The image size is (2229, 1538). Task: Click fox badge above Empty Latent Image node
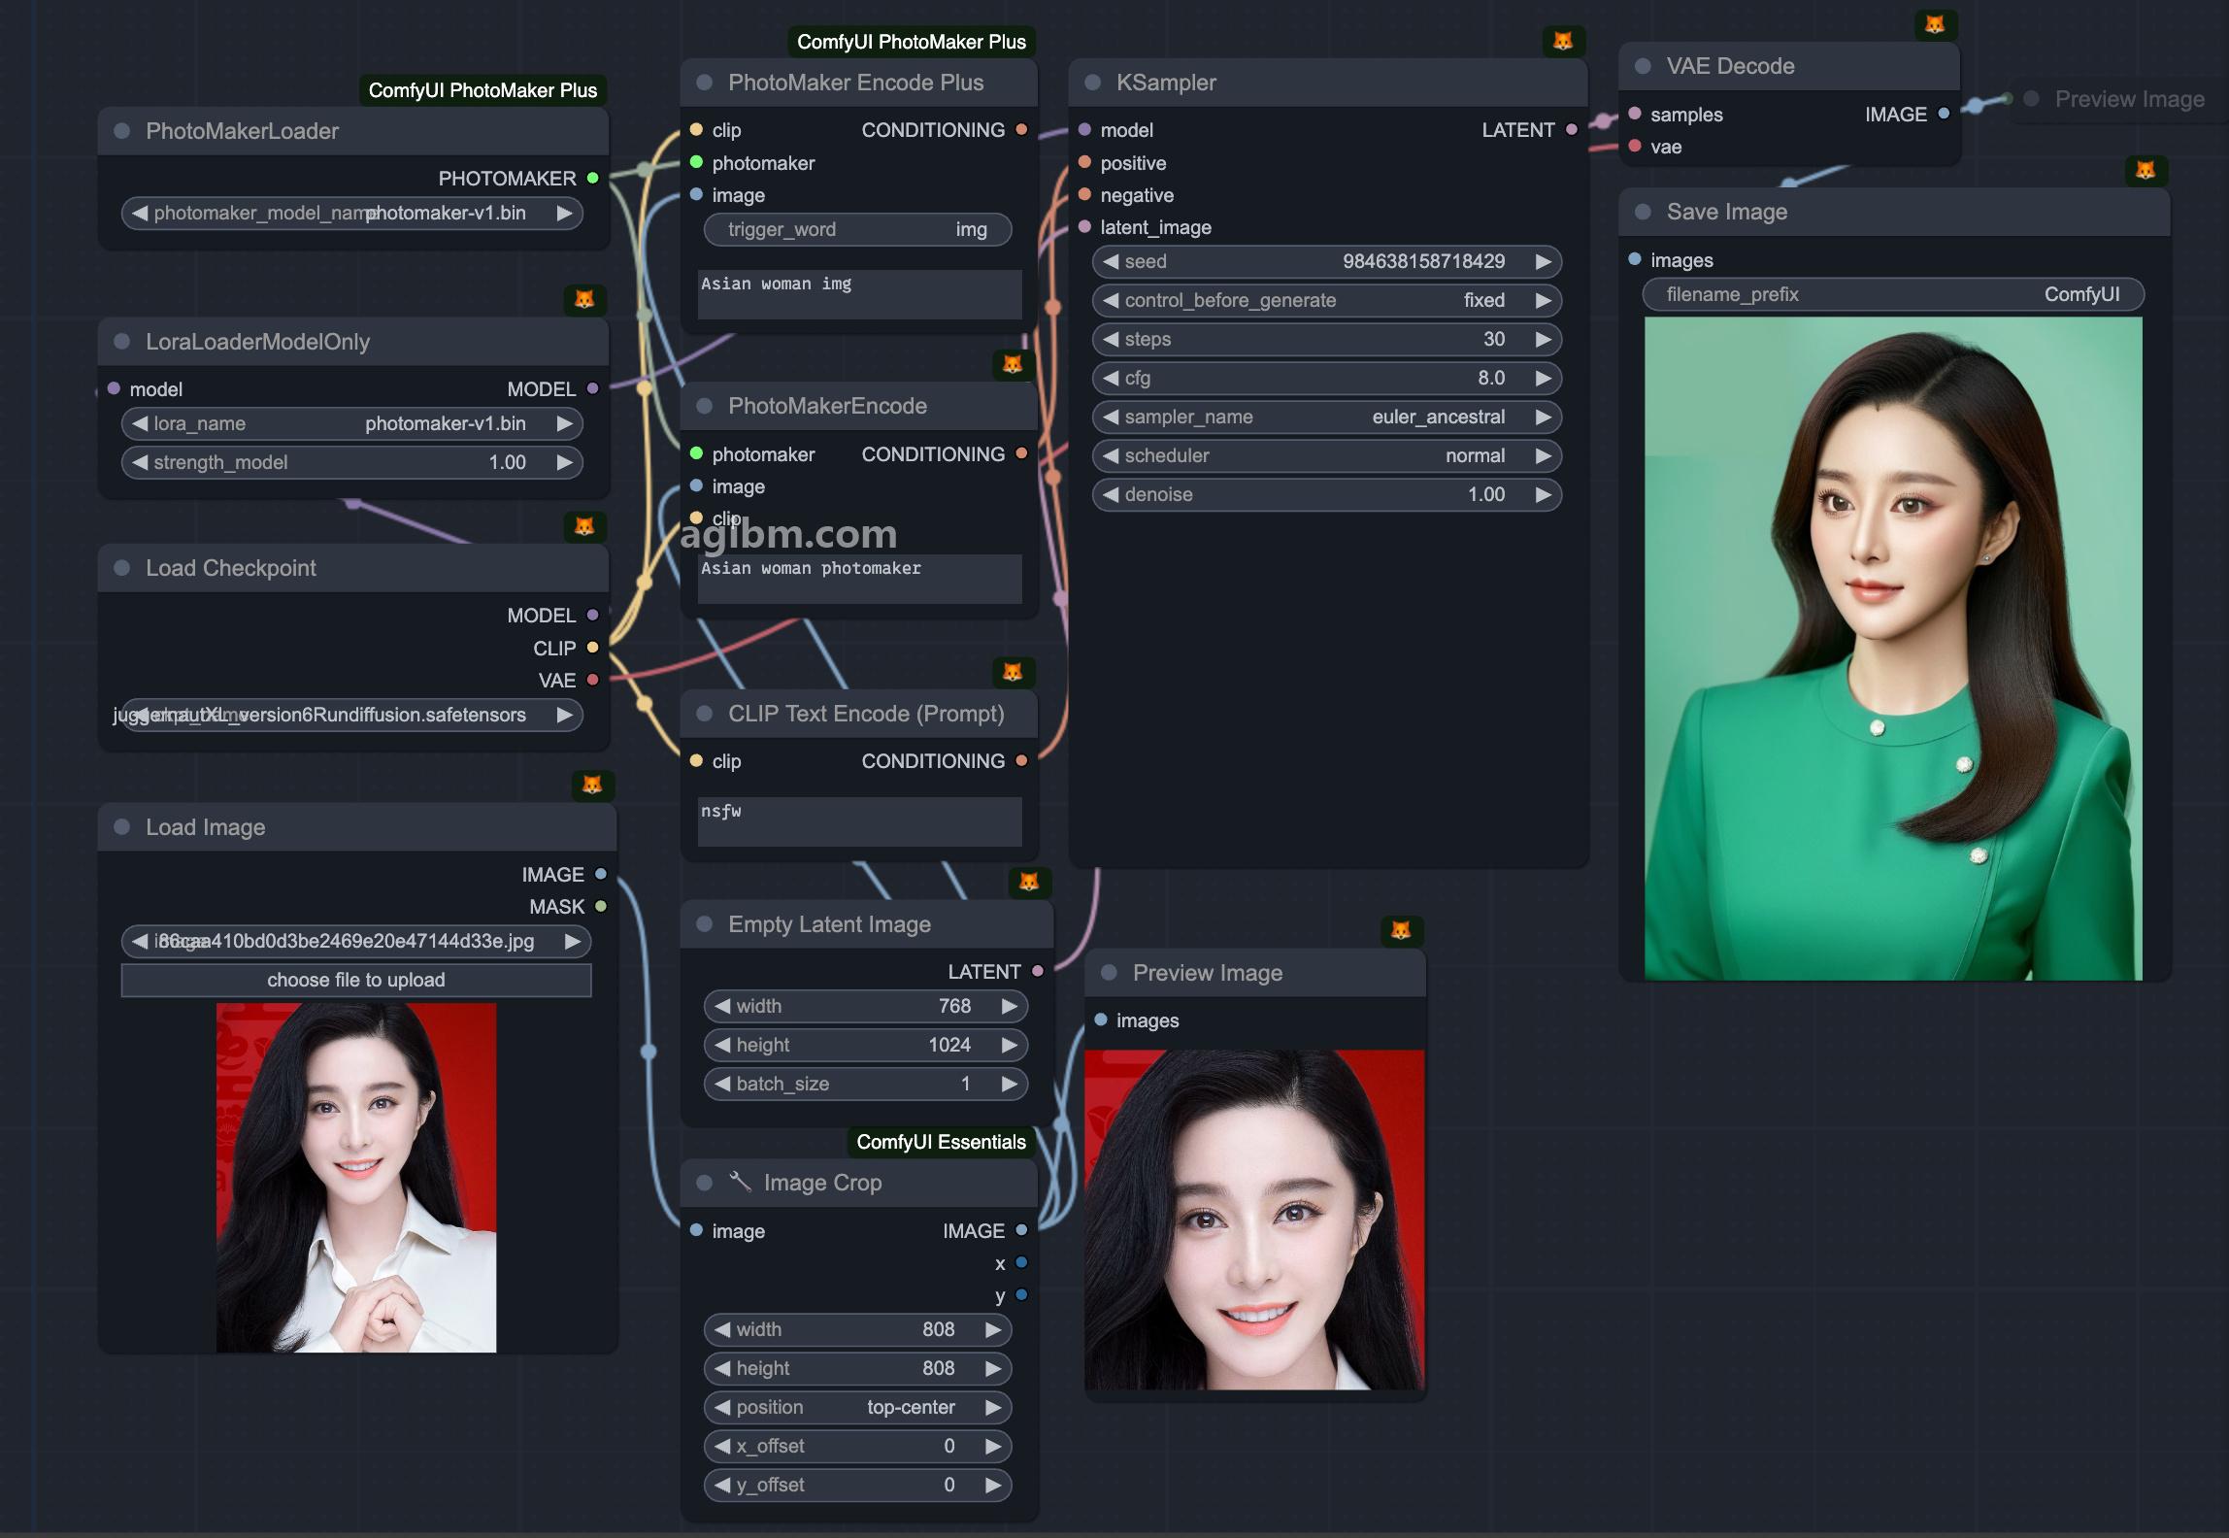1029,882
